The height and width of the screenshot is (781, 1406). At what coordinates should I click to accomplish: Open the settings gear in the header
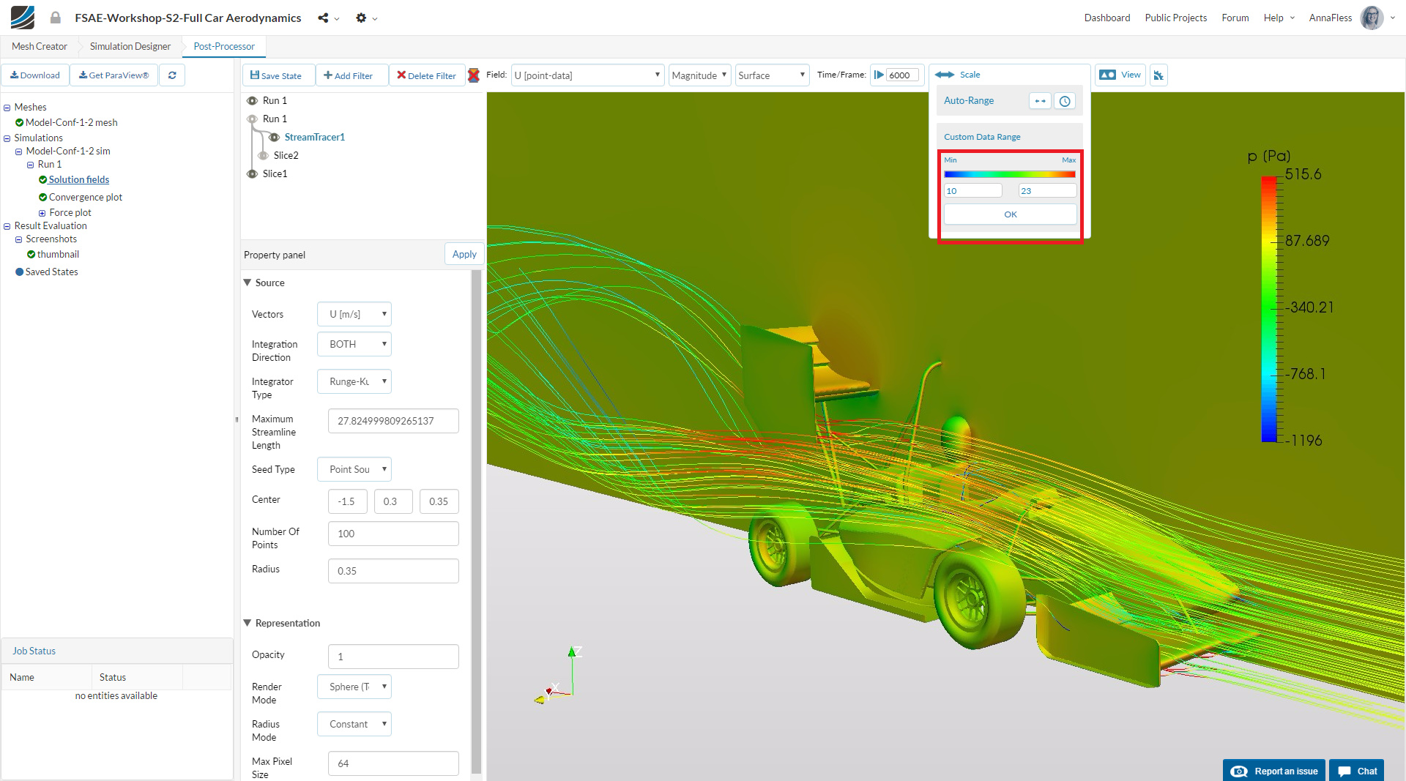point(361,18)
